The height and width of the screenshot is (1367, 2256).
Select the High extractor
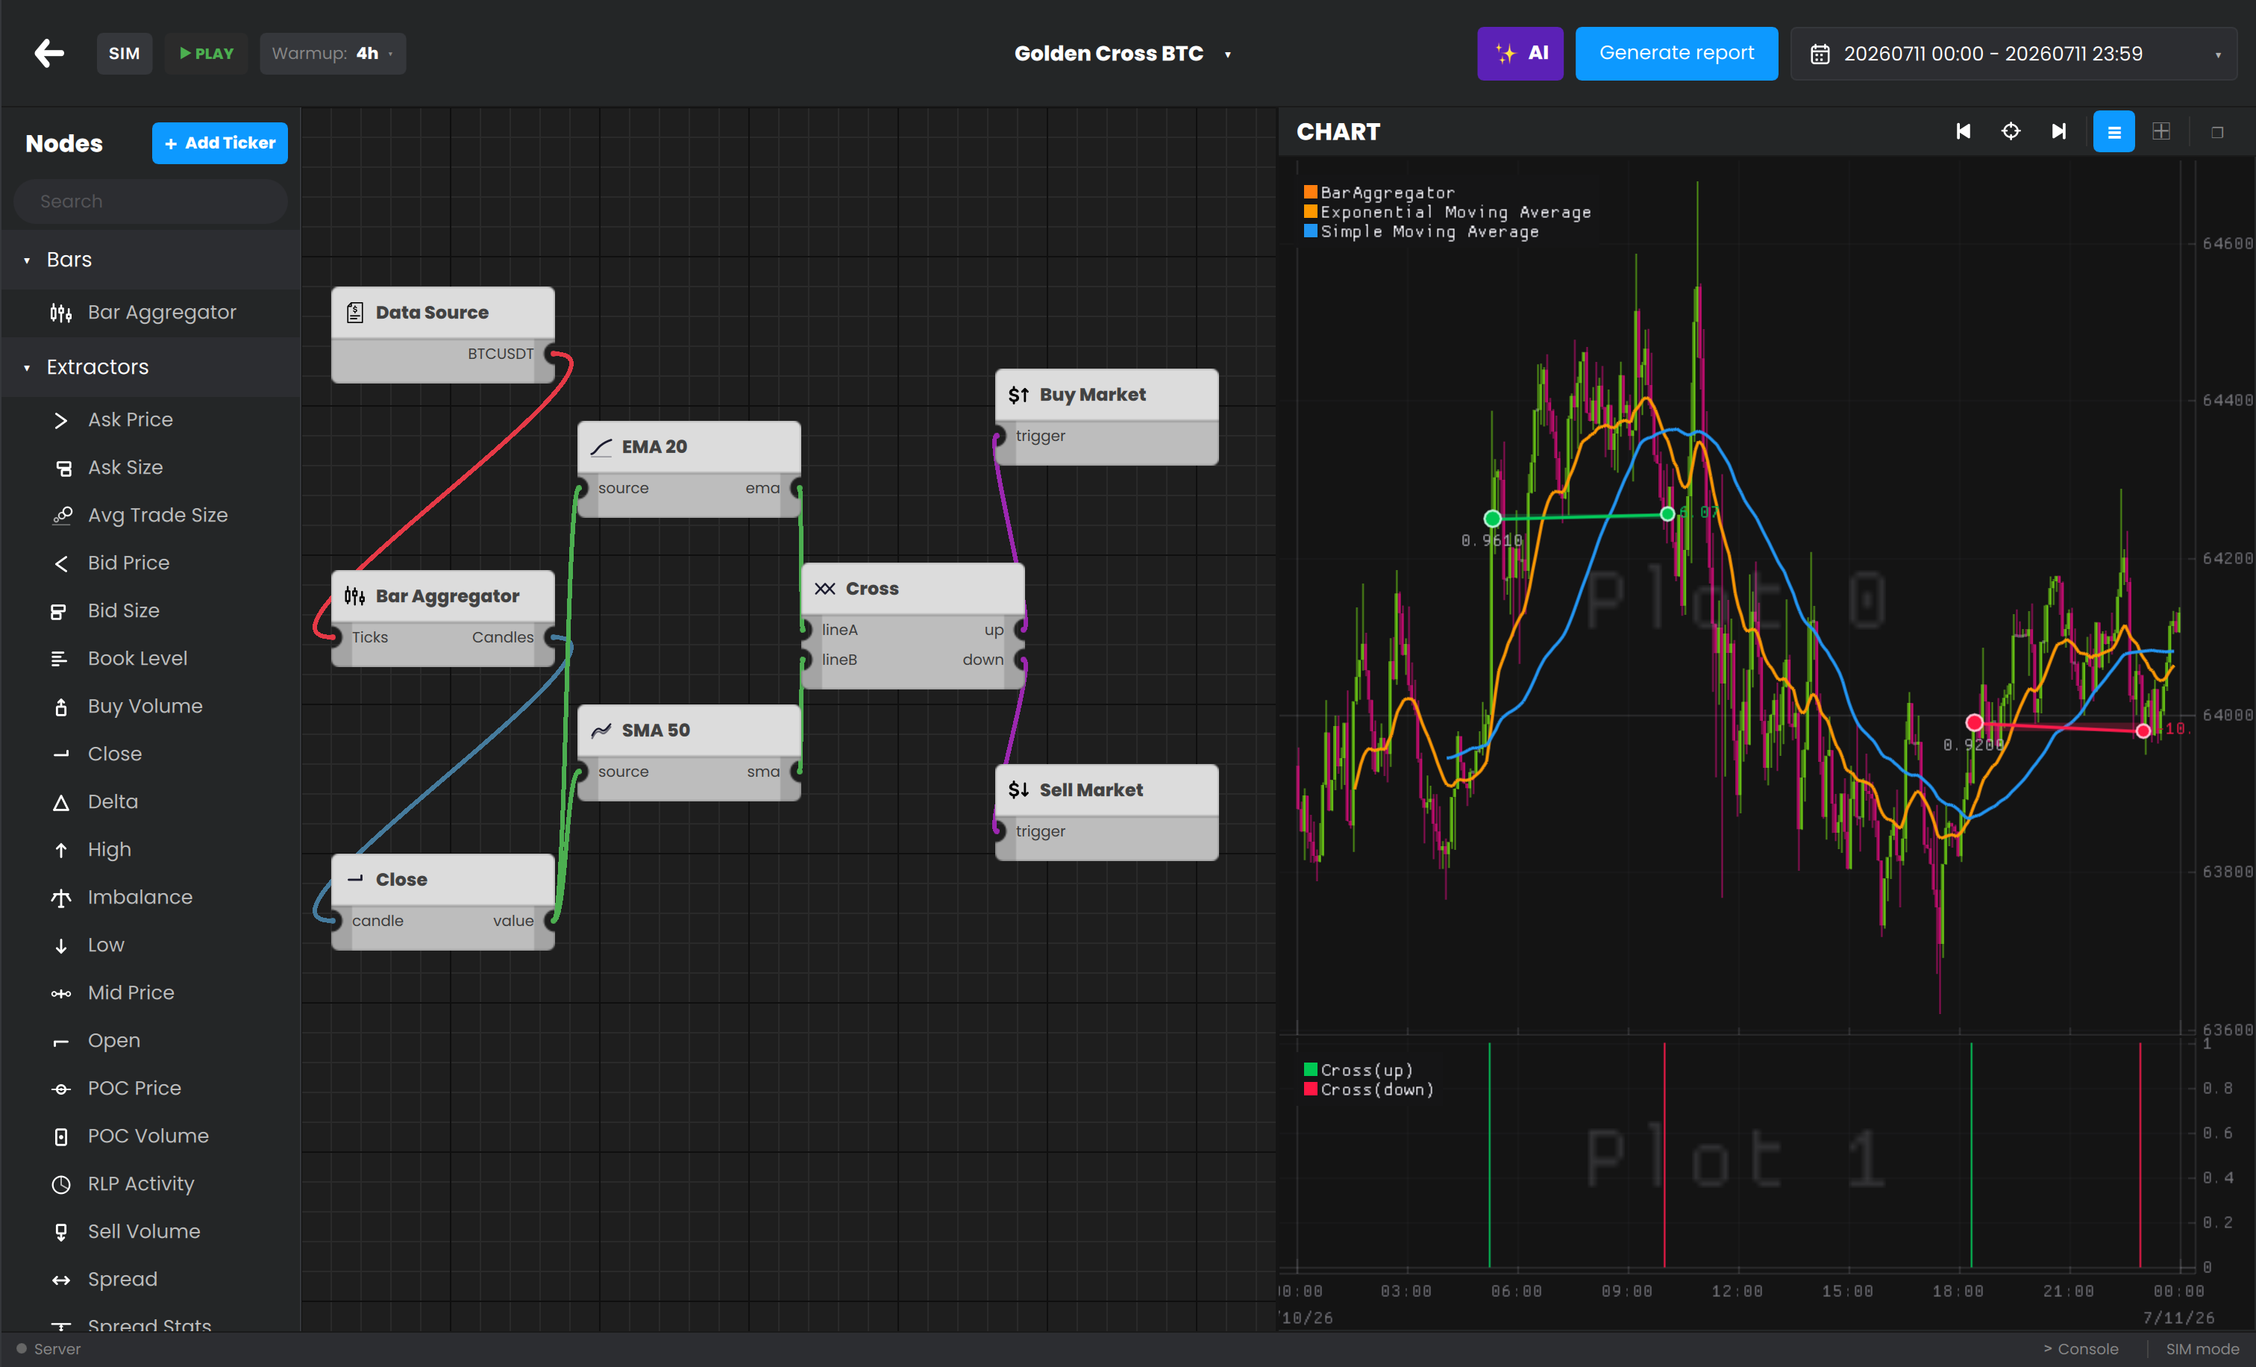pyautogui.click(x=150, y=850)
